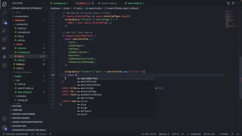Select searchFields autocomplete suggestion
The height and width of the screenshot is (136, 242).
pos(116,82)
